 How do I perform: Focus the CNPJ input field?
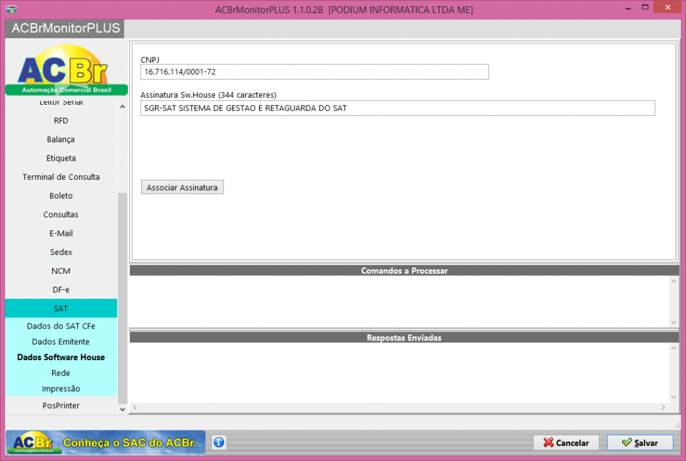[x=314, y=72]
